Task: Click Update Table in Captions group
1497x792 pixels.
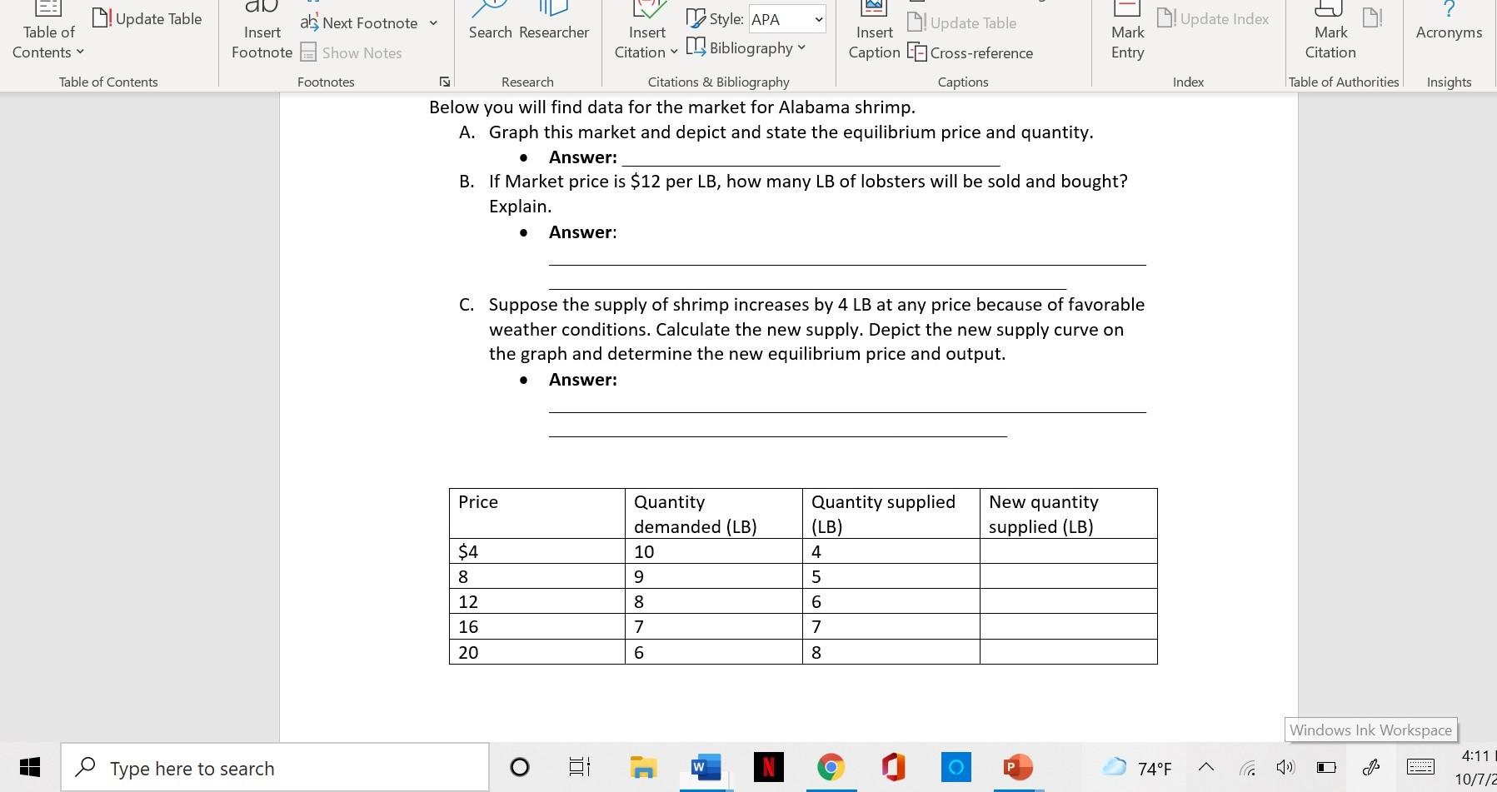Action: click(962, 23)
